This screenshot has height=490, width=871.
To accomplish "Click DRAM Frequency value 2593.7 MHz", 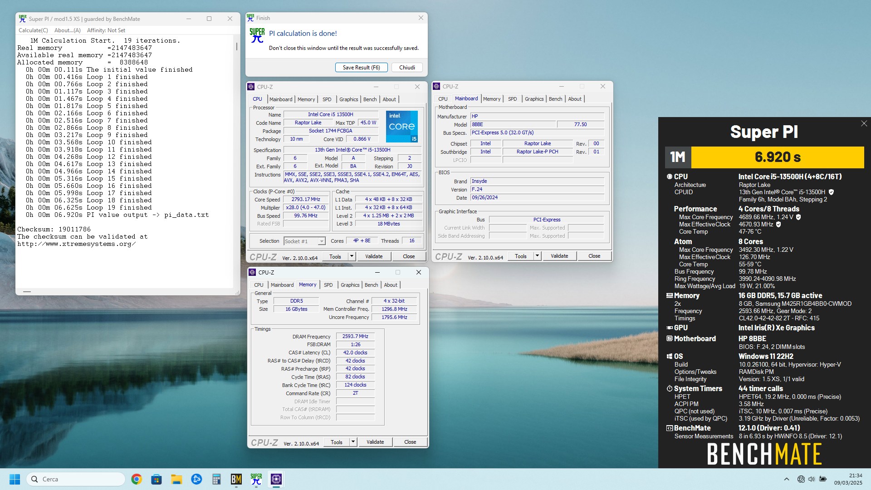I will pyautogui.click(x=355, y=337).
